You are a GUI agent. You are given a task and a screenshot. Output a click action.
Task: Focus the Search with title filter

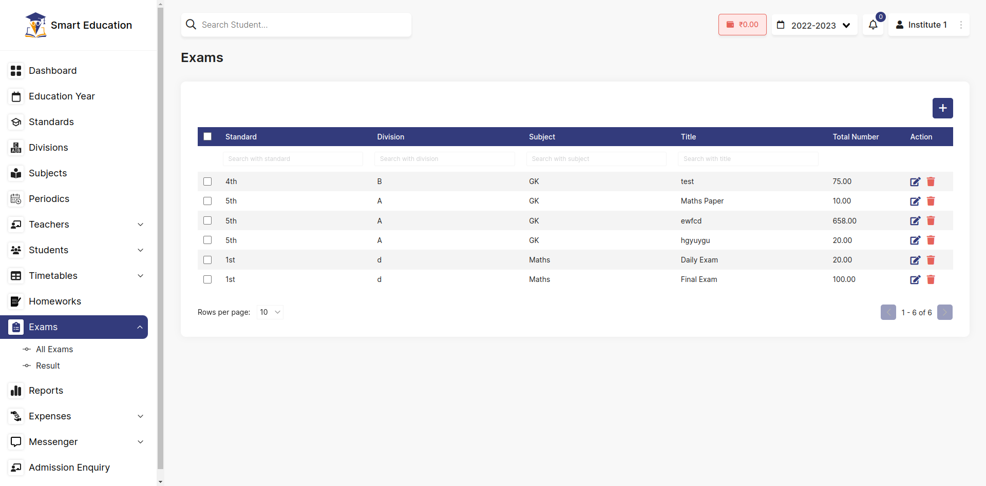(748, 159)
